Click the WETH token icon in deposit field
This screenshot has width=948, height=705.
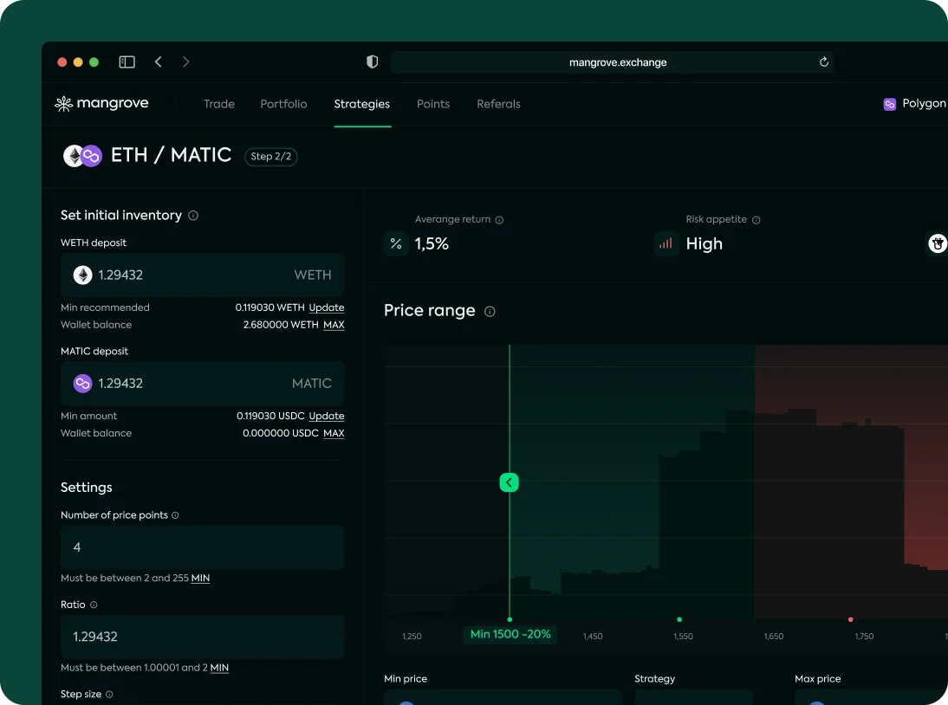coord(81,275)
